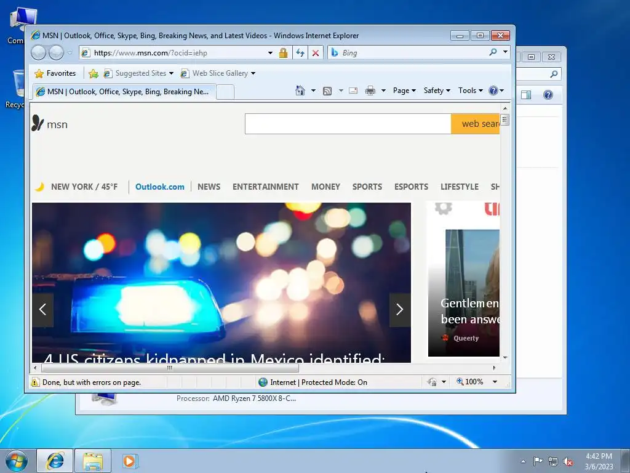Click the red Stop loading icon

[316, 53]
